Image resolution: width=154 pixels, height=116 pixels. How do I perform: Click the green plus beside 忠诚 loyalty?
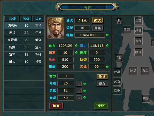tap(107, 67)
